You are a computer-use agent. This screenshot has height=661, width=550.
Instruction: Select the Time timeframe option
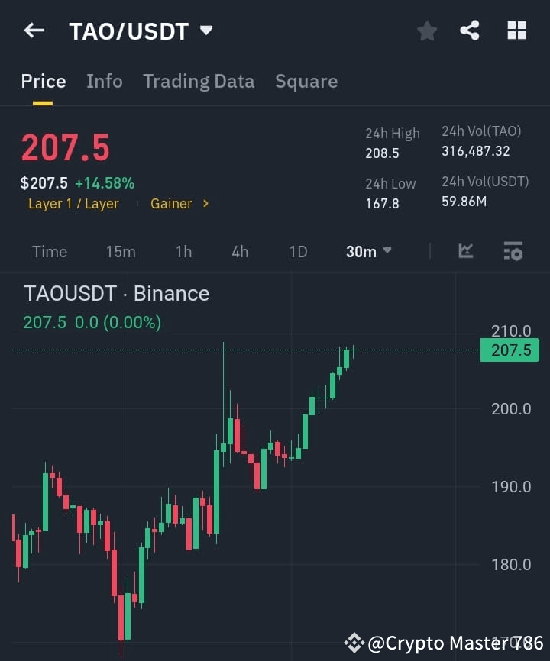[49, 251]
